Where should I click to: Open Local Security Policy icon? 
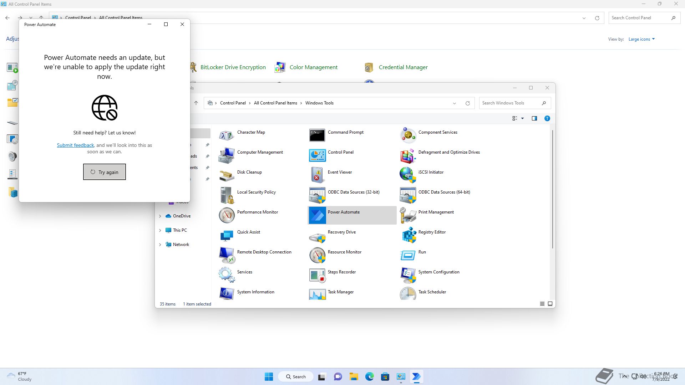(227, 195)
